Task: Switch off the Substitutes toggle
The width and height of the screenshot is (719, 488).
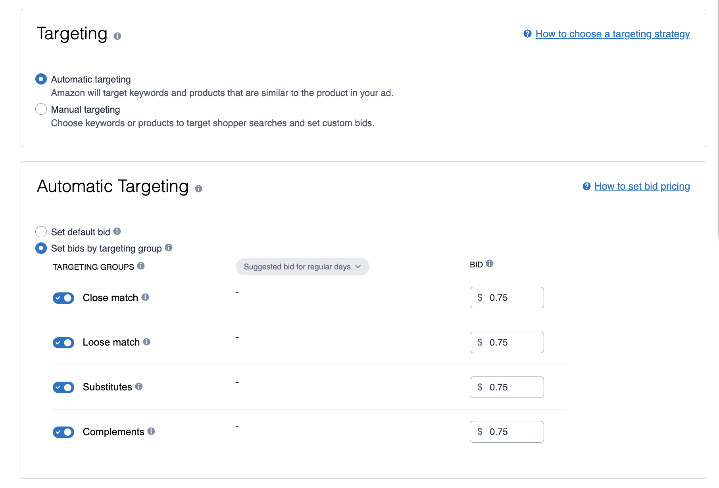Action: [x=63, y=388]
